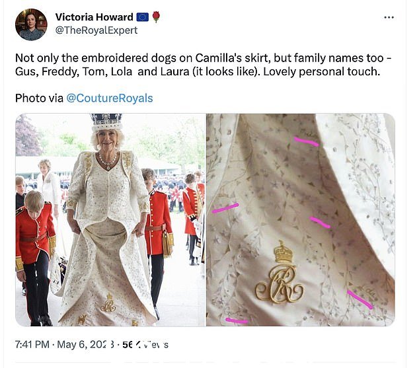This screenshot has width=419, height=368.
Task: Click the 7:41 PM timestamp
Action: click(x=32, y=344)
